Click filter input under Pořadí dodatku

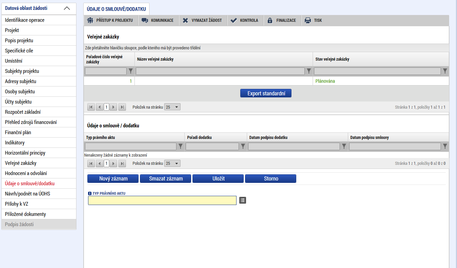pyautogui.click(x=212, y=146)
